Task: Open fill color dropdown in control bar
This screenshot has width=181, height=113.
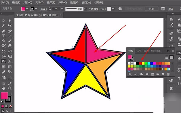Action: coord(27,9)
